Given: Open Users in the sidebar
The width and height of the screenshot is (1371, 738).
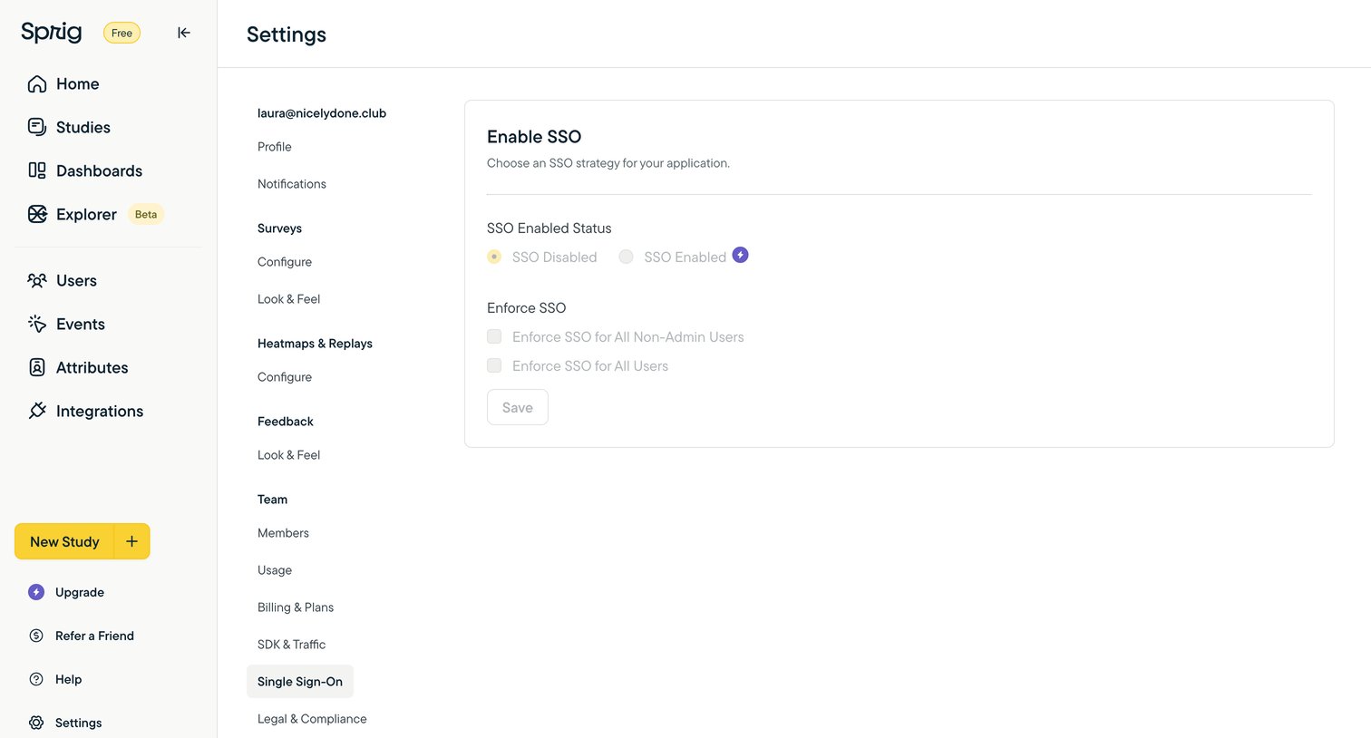Looking at the screenshot, I should tap(76, 280).
